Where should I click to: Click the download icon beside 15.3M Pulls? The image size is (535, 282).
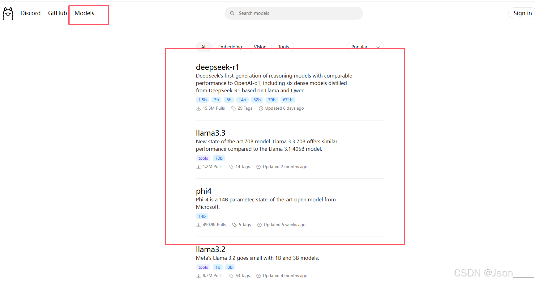199,108
